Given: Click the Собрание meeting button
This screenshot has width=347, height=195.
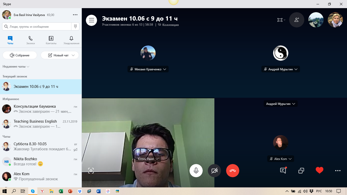Looking at the screenshot, I should coord(20,55).
